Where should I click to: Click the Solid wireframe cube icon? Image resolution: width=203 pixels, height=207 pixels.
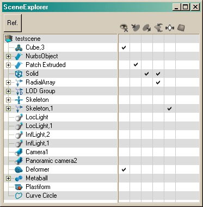tap(19, 74)
